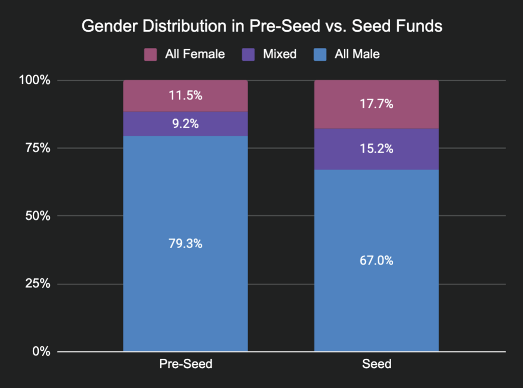Click the 50% y-axis label
The image size is (523, 388).
click(x=38, y=216)
